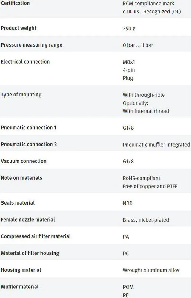Click the RoHS-compliant text
Image resolution: width=191 pixels, height=298 pixels.
pos(141,178)
